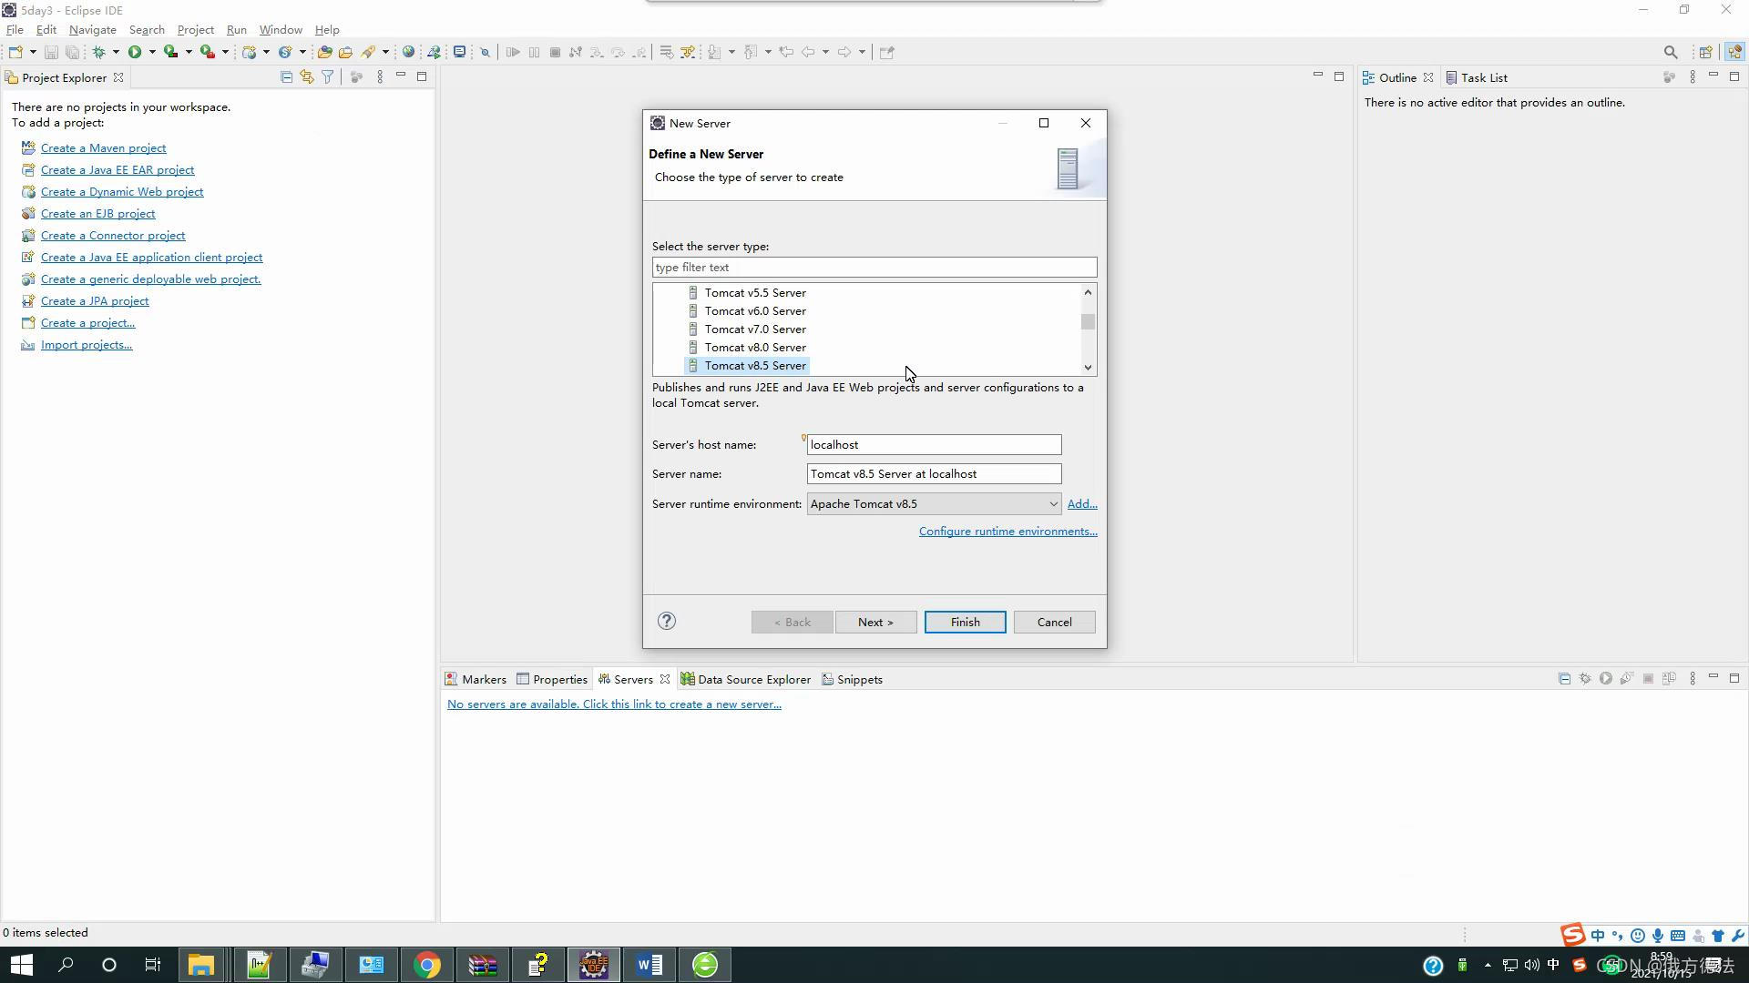Click the Finish button

(x=965, y=622)
